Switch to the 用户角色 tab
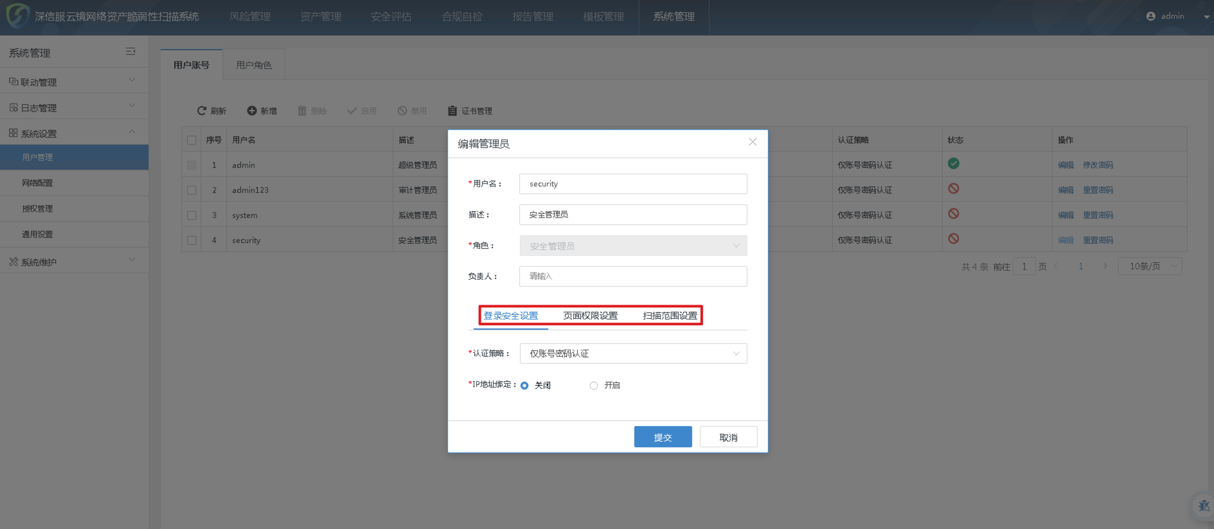This screenshot has height=529, width=1214. 254,65
